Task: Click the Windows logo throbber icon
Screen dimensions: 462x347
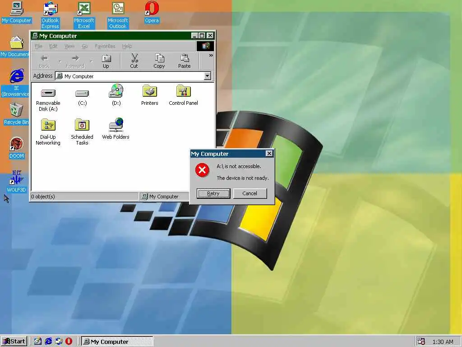Action: coord(205,46)
